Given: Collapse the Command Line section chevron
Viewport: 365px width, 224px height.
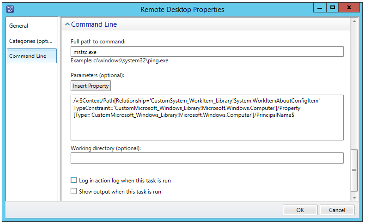Looking at the screenshot, I should (67, 24).
